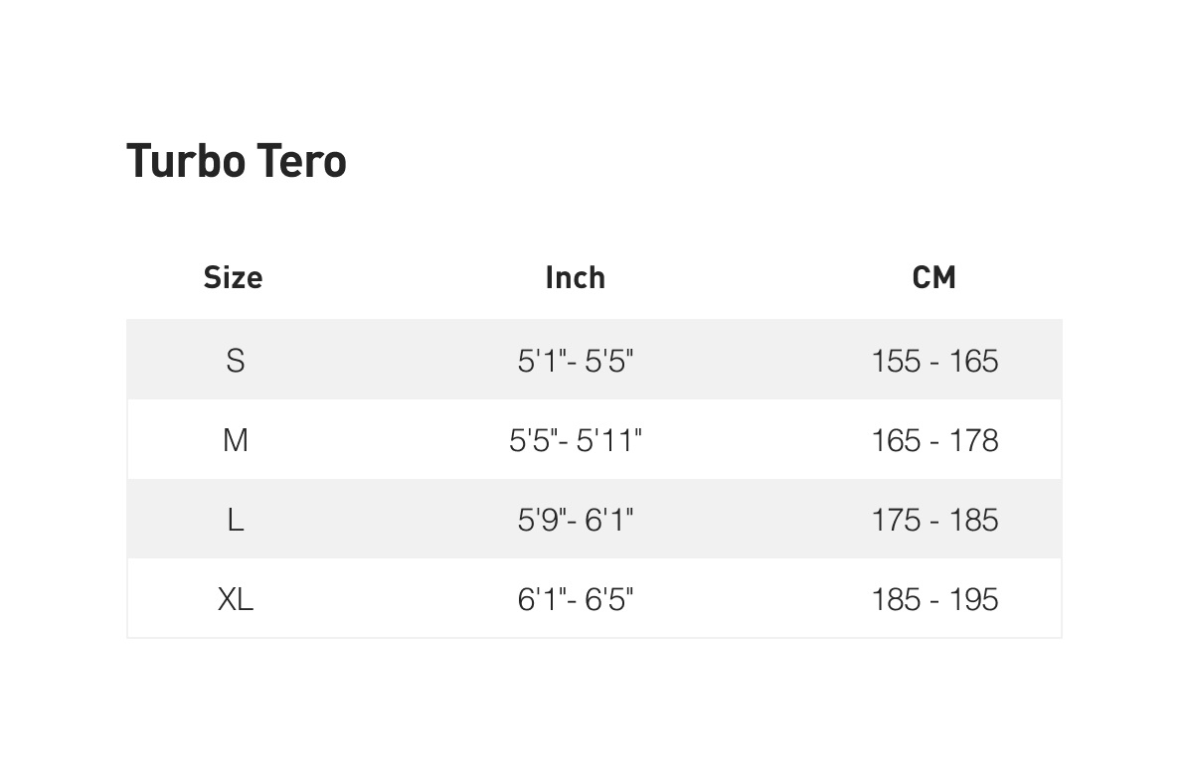
Task: Select the 5'5"- 5'11" inch value
Action: point(576,440)
